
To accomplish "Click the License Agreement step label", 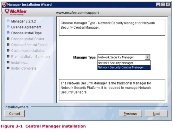I will (26, 27).
